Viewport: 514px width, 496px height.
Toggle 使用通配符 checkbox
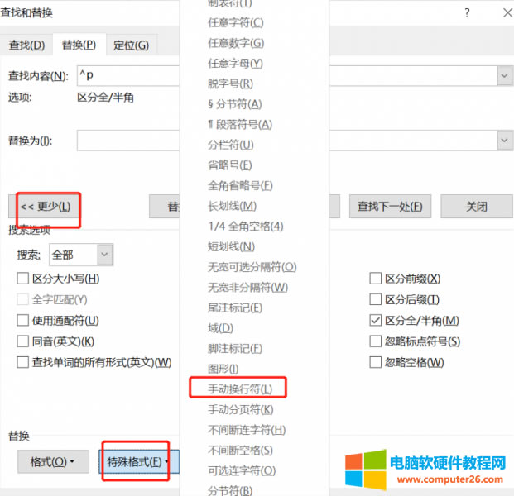[23, 320]
